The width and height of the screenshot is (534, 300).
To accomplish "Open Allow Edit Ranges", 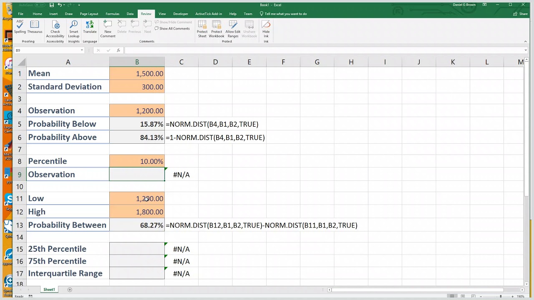I will tap(233, 29).
